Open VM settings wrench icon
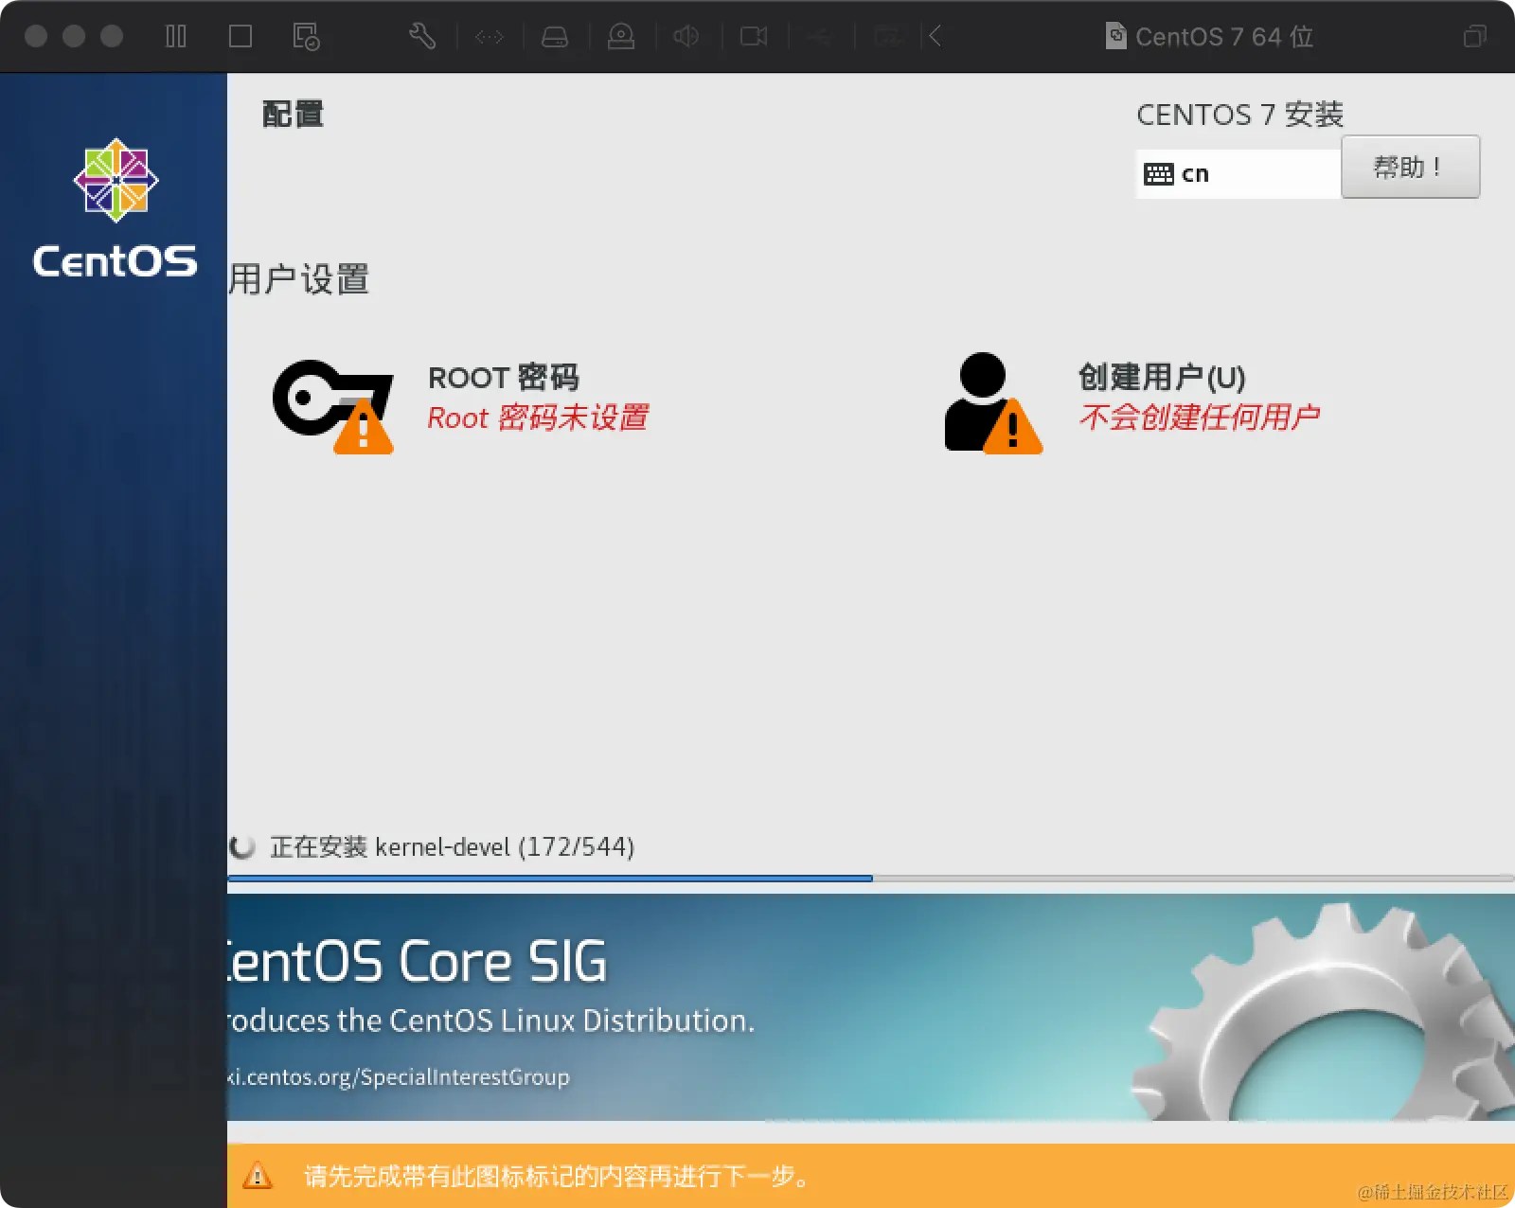This screenshot has height=1208, width=1515. (422, 37)
